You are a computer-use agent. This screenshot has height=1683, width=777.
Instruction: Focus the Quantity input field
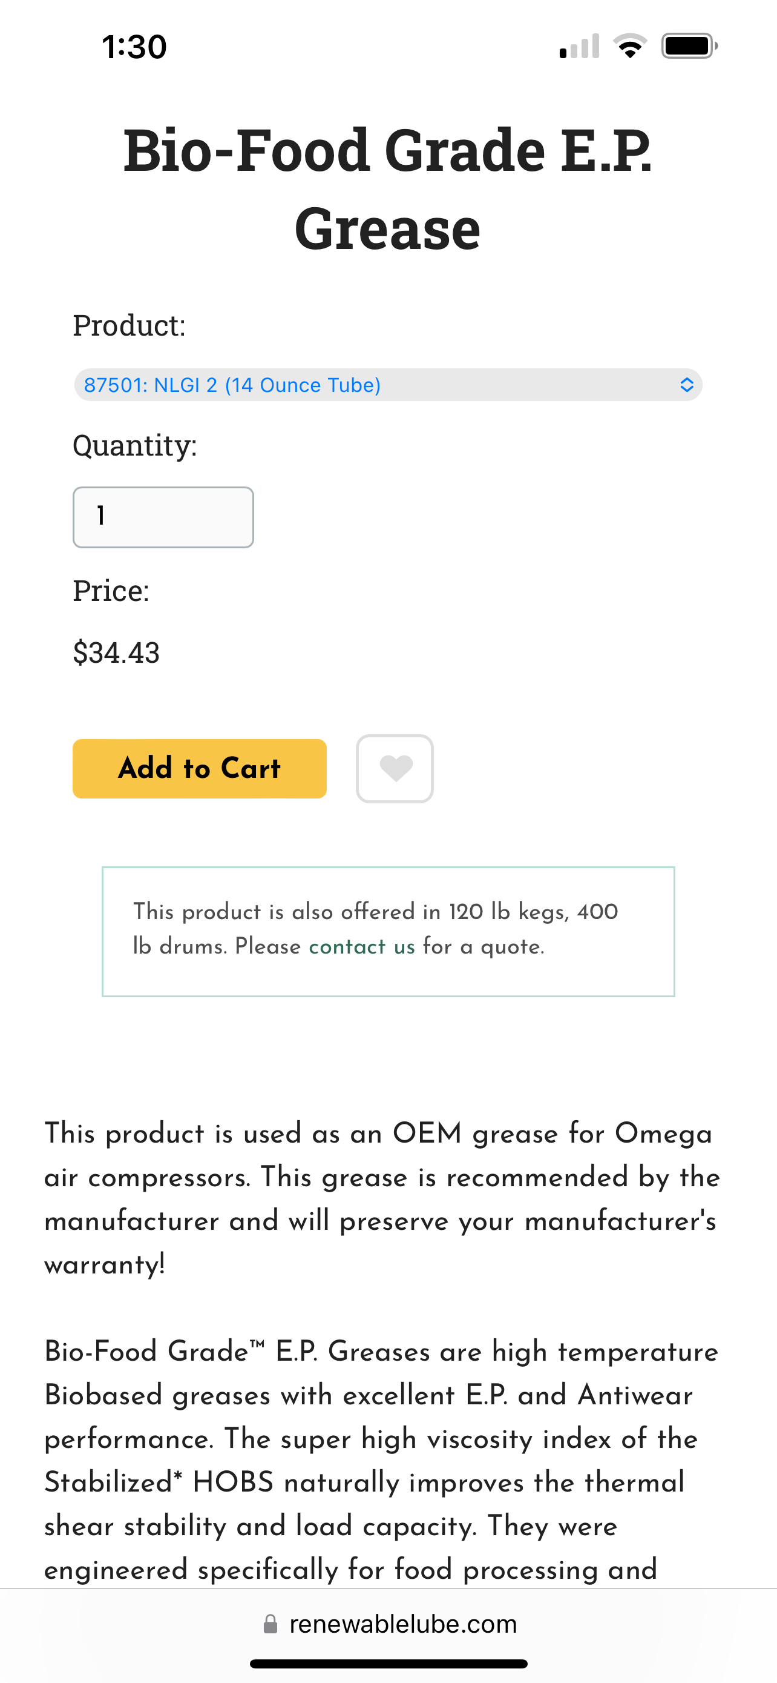tap(163, 517)
